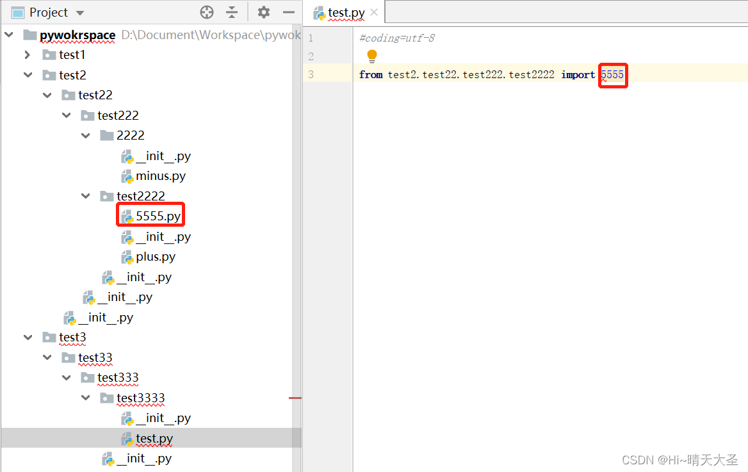
Task: Select the plus.py file
Action: (x=156, y=257)
